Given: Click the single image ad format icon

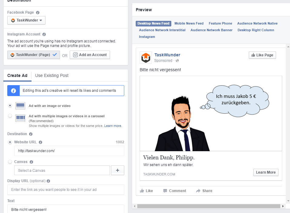Looking at the screenshot, I should click(20, 106).
